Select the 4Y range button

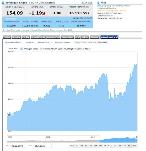tap(125, 146)
